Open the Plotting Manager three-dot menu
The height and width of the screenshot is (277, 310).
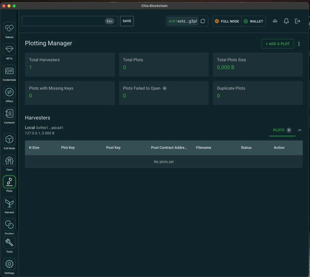(299, 44)
